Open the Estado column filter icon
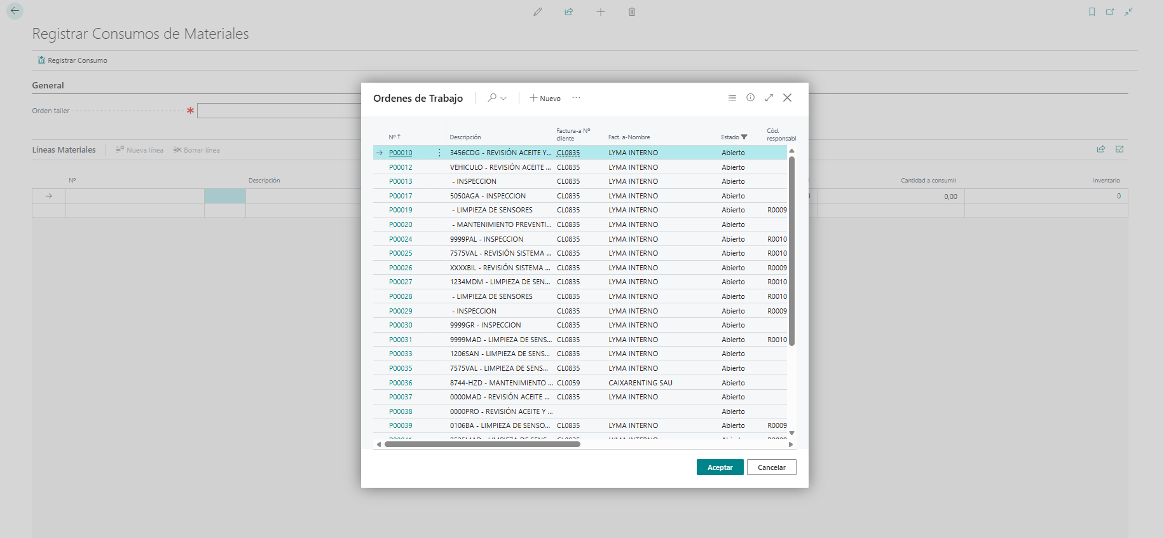The width and height of the screenshot is (1164, 538). [x=744, y=137]
